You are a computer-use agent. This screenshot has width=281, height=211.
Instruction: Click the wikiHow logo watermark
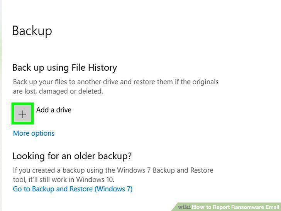[x=191, y=207]
